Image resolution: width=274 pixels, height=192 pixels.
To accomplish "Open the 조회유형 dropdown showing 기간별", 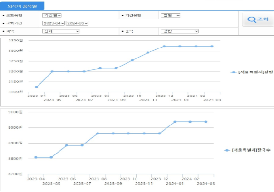I will [52, 15].
